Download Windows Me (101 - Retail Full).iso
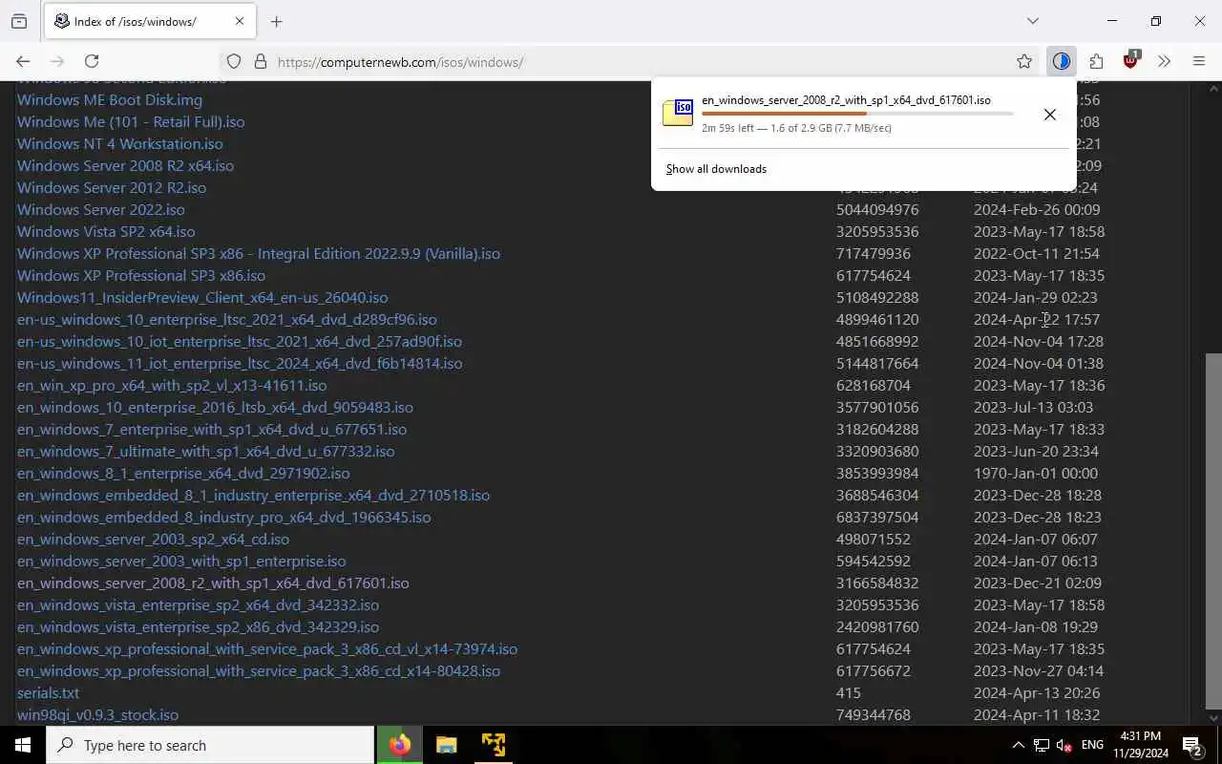This screenshot has width=1222, height=764. [131, 121]
